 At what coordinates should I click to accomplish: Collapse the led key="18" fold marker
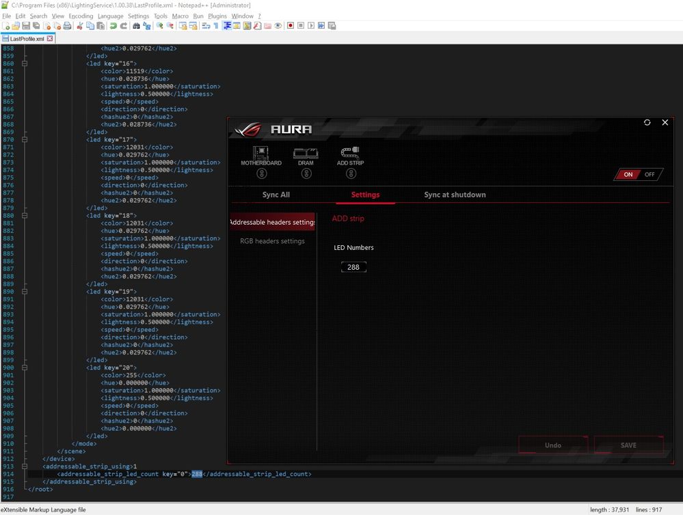[25, 215]
